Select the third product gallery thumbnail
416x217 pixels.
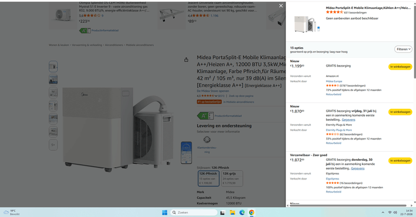[53, 93]
